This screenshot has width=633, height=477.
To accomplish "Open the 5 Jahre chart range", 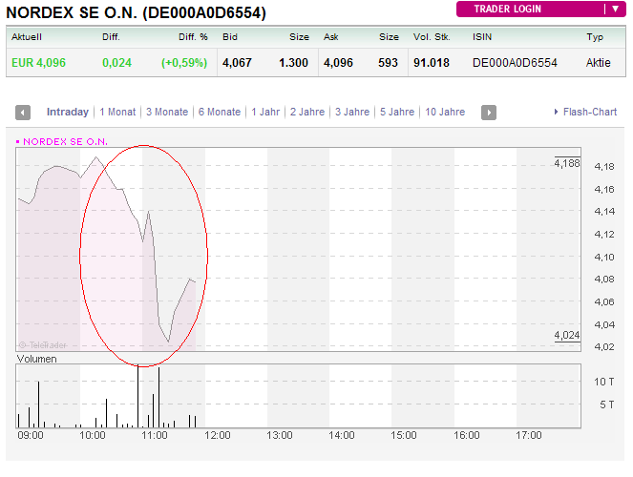I will click(x=396, y=113).
